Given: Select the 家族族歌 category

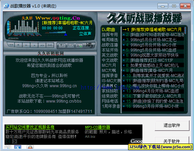Looking at the screenshot, I should coord(110,91).
